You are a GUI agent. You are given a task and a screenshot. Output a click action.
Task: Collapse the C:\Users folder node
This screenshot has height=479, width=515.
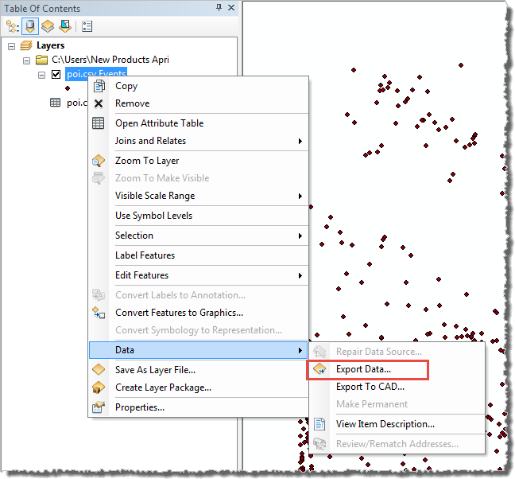pyautogui.click(x=27, y=60)
